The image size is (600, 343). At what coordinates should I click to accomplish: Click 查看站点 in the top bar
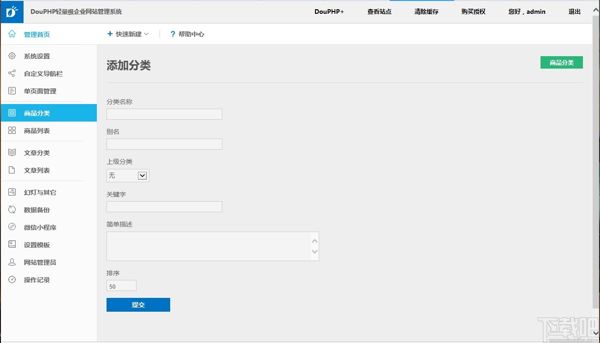(x=380, y=12)
